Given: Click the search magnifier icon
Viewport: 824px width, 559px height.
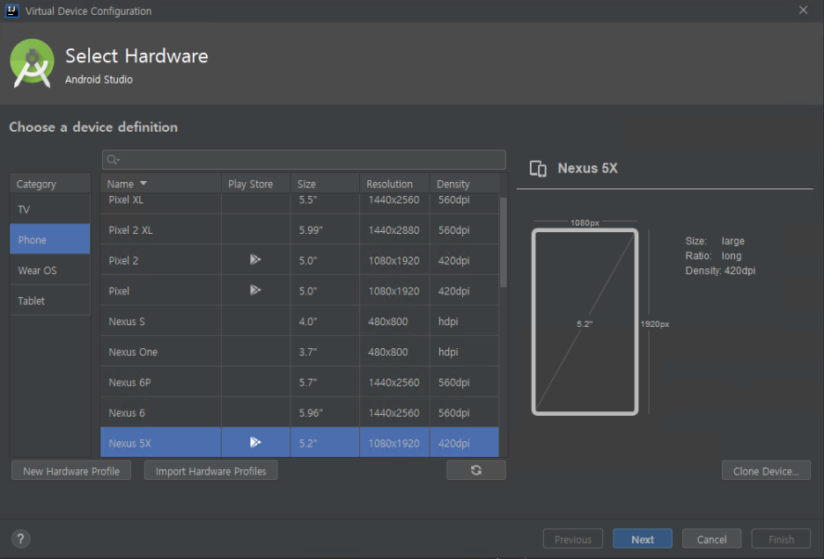Looking at the screenshot, I should (113, 160).
